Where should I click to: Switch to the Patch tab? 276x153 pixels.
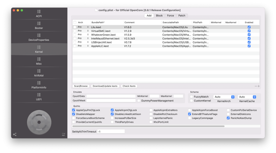point(182,15)
